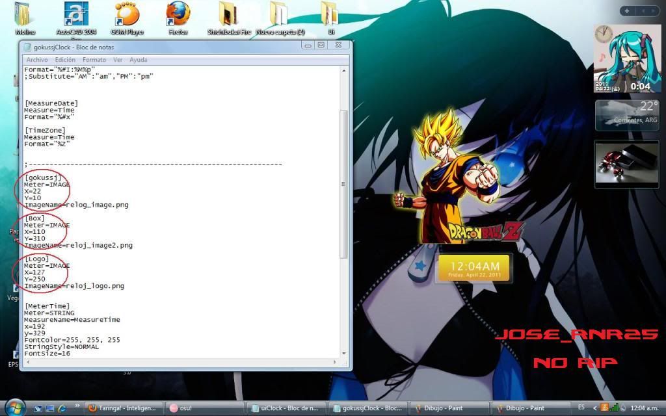This screenshot has width=666, height=416.
Task: Launch the GOM Player desktop shortcut
Action: tap(127, 19)
